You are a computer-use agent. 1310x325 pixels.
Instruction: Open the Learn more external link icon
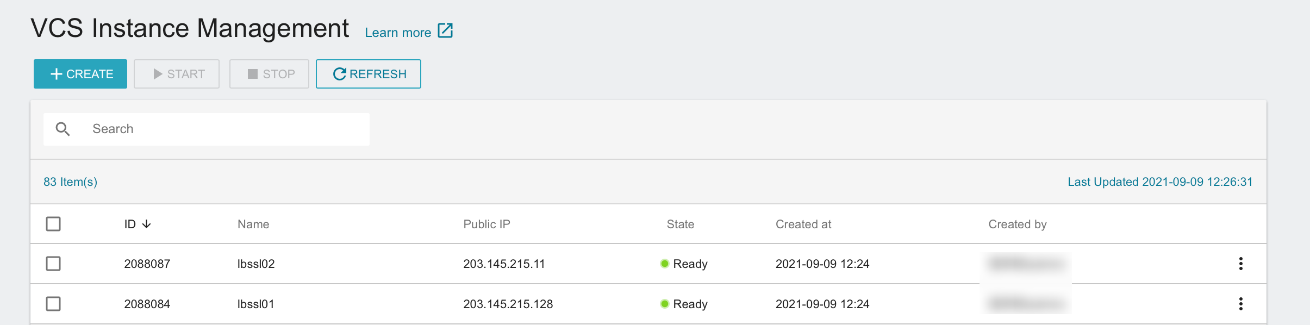[x=445, y=31]
